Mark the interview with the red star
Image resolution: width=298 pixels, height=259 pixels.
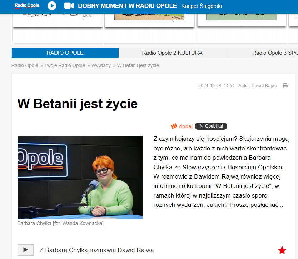(x=282, y=250)
